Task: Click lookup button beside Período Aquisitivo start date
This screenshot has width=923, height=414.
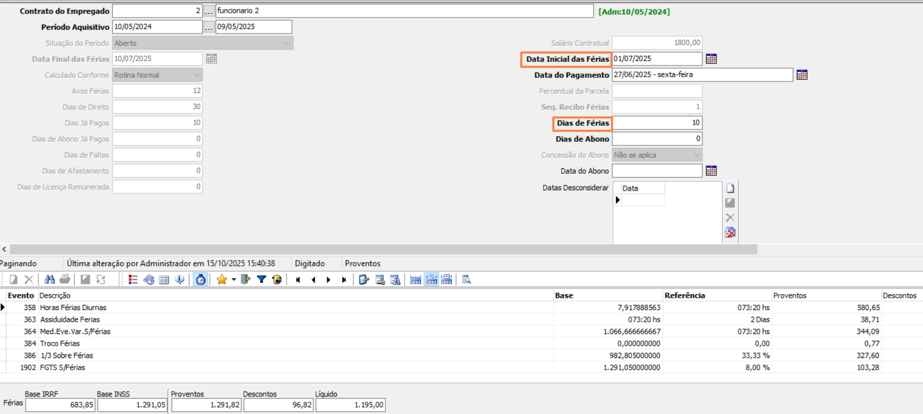Action: [x=209, y=27]
